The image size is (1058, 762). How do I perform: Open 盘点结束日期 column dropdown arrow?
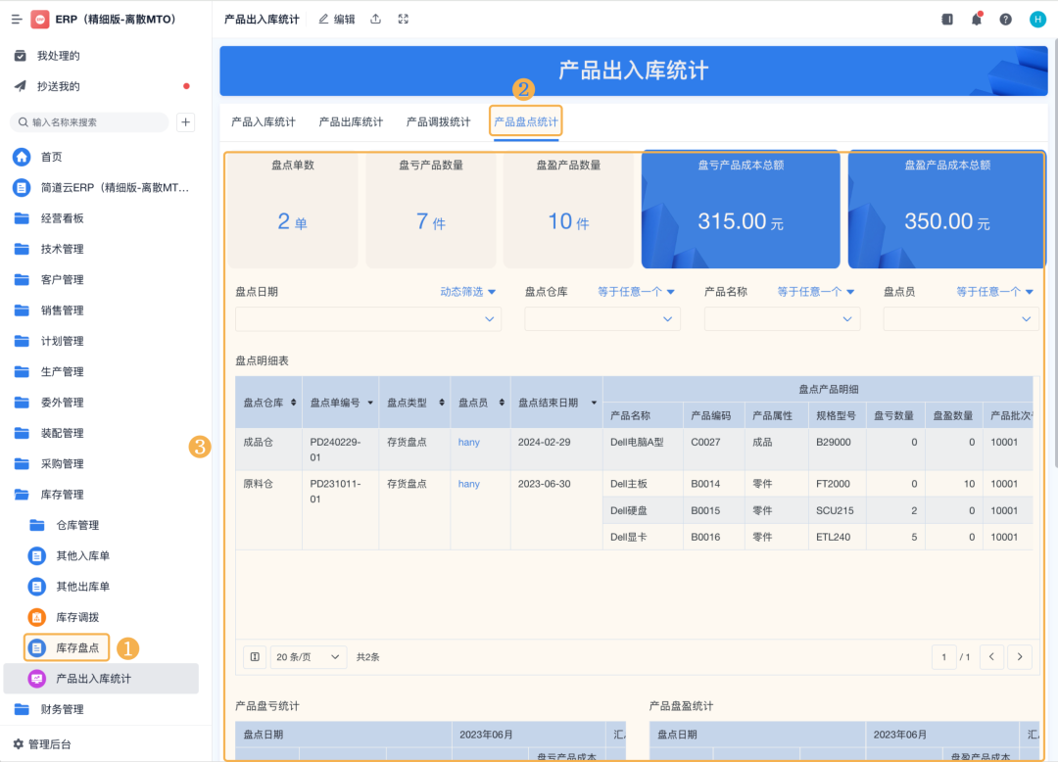point(594,403)
